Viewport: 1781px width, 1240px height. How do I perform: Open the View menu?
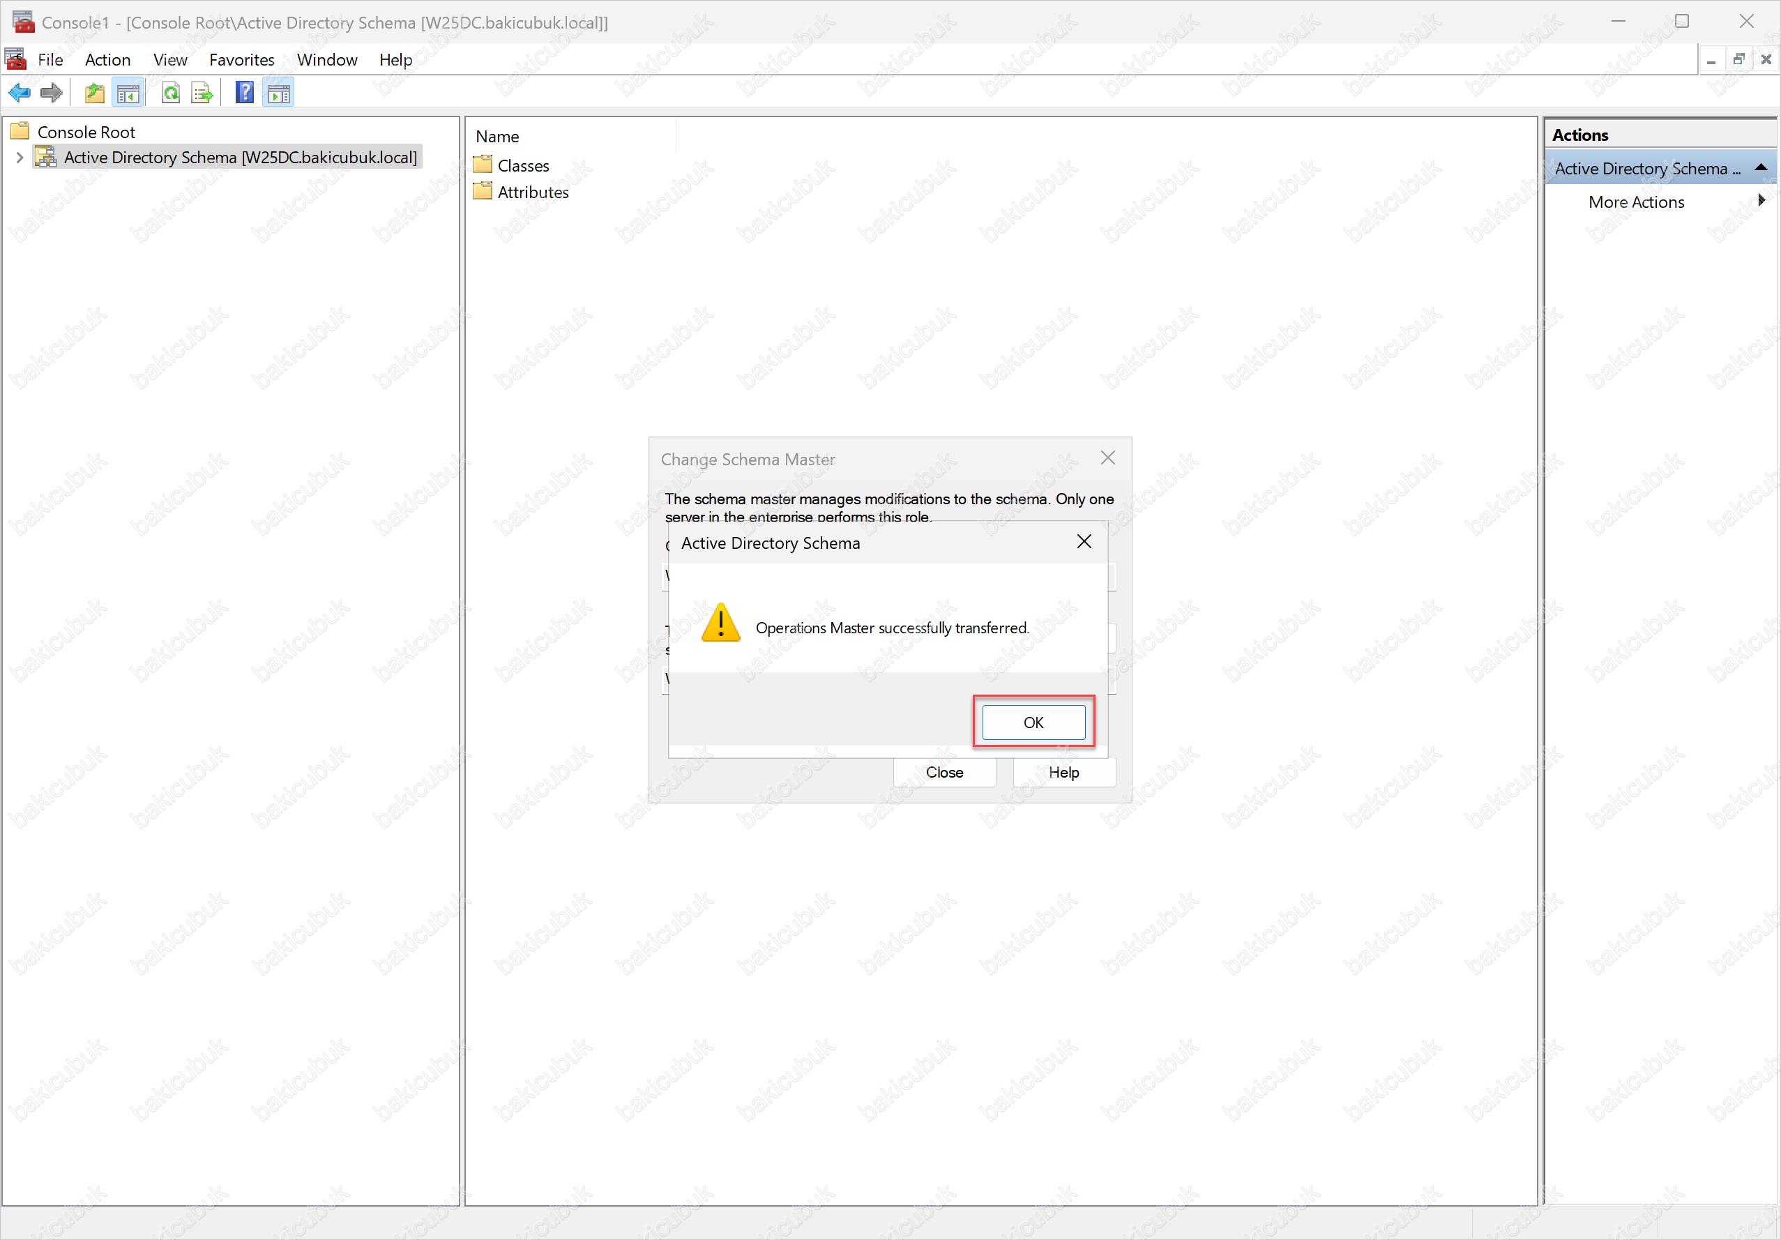[x=170, y=60]
